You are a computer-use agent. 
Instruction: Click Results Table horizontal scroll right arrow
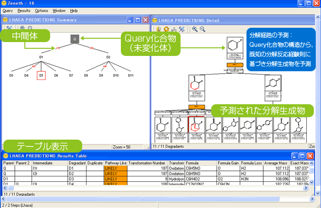[306, 188]
